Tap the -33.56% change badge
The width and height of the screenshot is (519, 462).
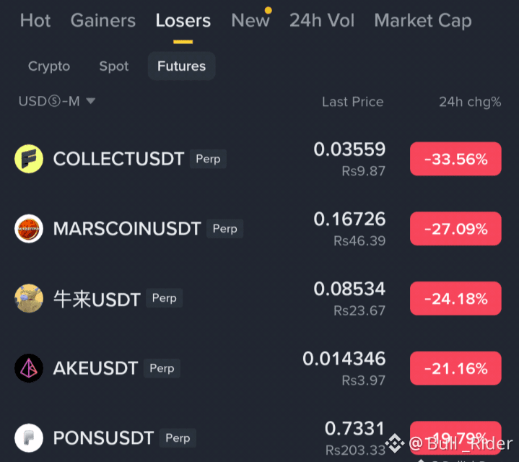pos(455,159)
